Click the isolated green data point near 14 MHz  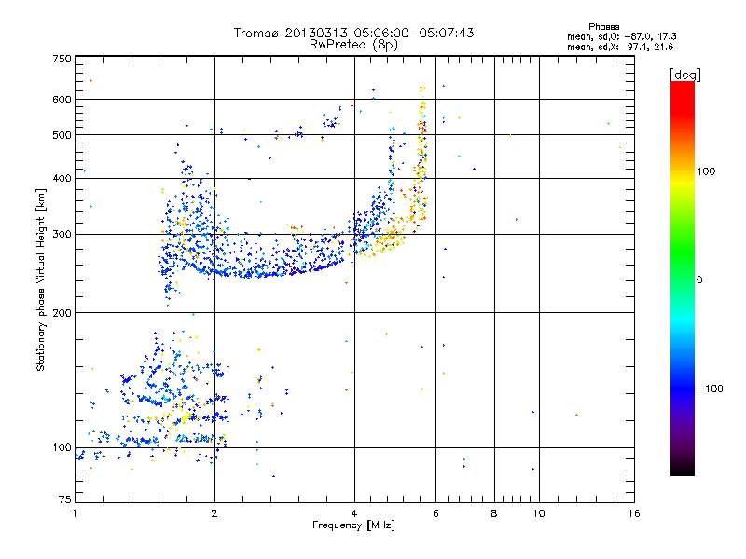[609, 124]
